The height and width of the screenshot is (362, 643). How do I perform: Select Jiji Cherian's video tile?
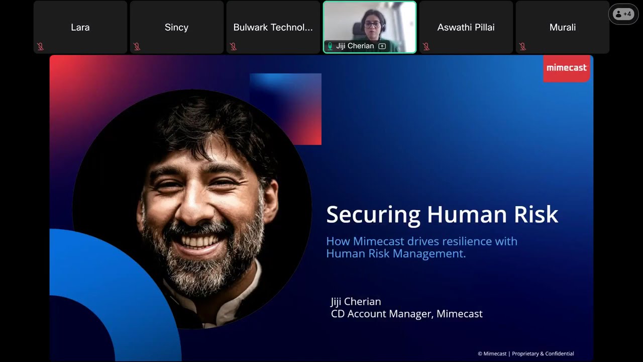pos(370,27)
